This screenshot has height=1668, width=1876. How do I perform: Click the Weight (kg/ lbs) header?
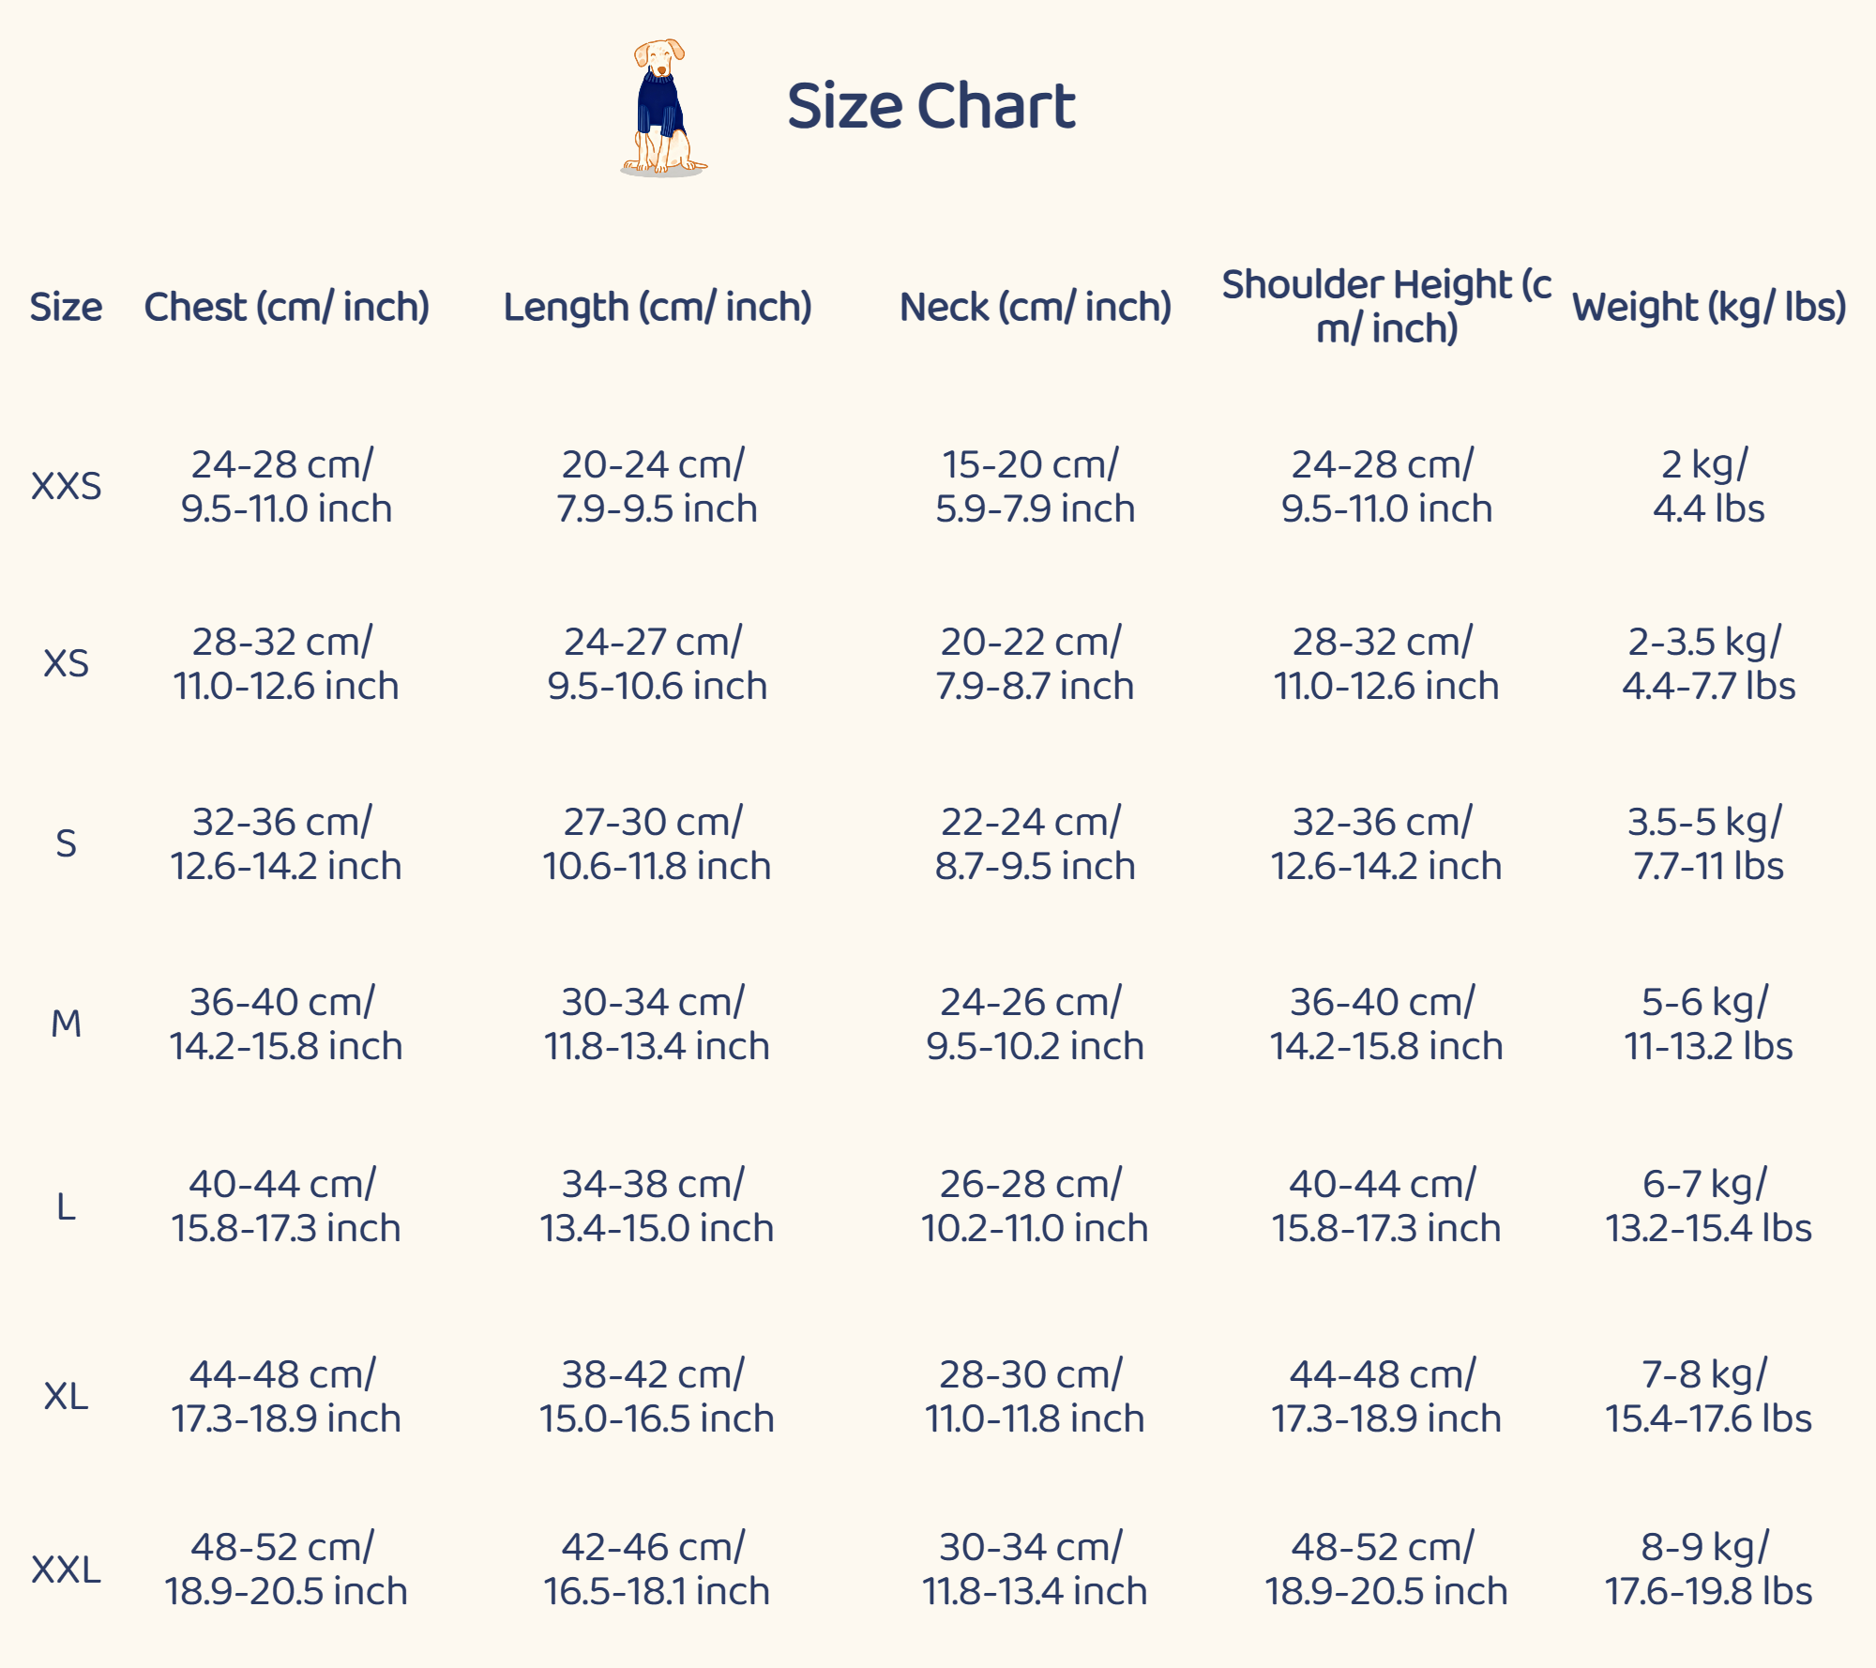(1708, 307)
